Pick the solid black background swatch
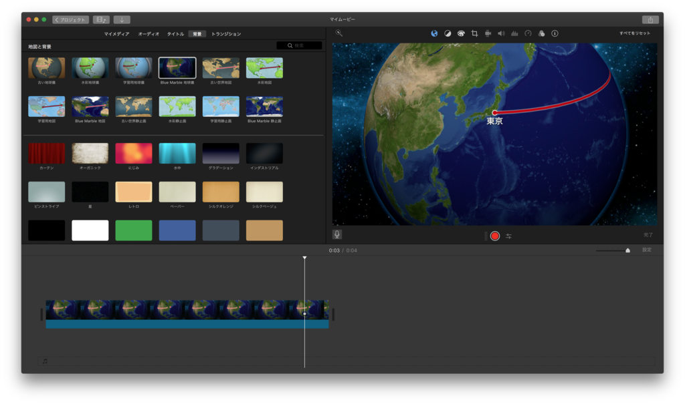This screenshot has width=685, height=404. pos(46,230)
